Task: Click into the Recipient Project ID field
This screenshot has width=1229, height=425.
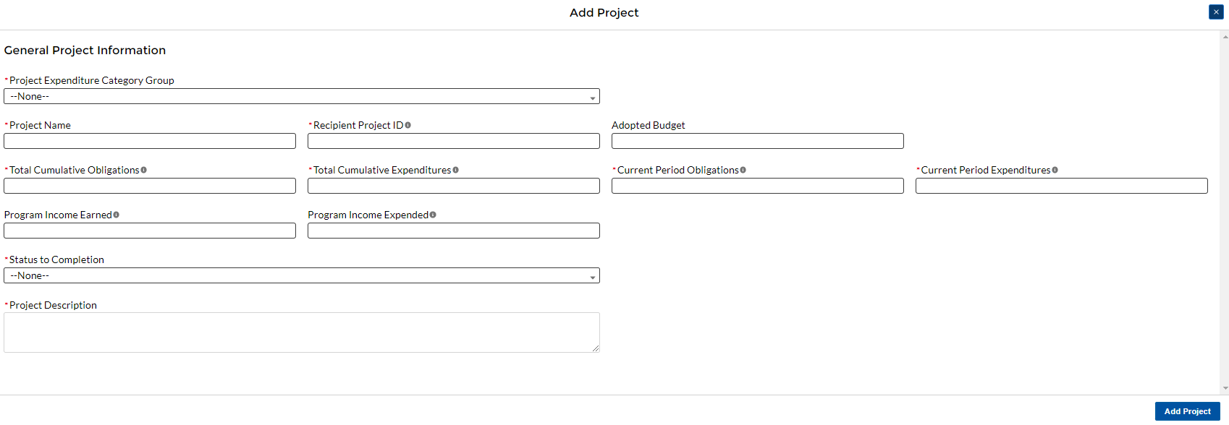Action: [454, 142]
